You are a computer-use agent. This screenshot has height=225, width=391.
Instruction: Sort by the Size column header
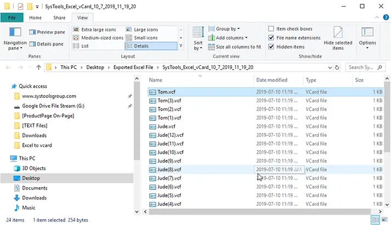coord(359,80)
